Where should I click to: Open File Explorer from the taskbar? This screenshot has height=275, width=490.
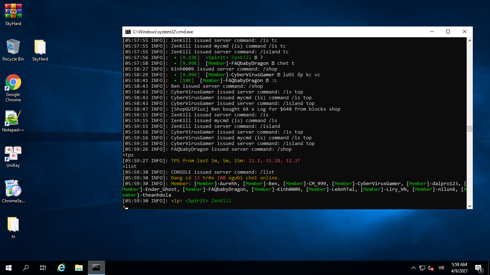[x=79, y=267]
